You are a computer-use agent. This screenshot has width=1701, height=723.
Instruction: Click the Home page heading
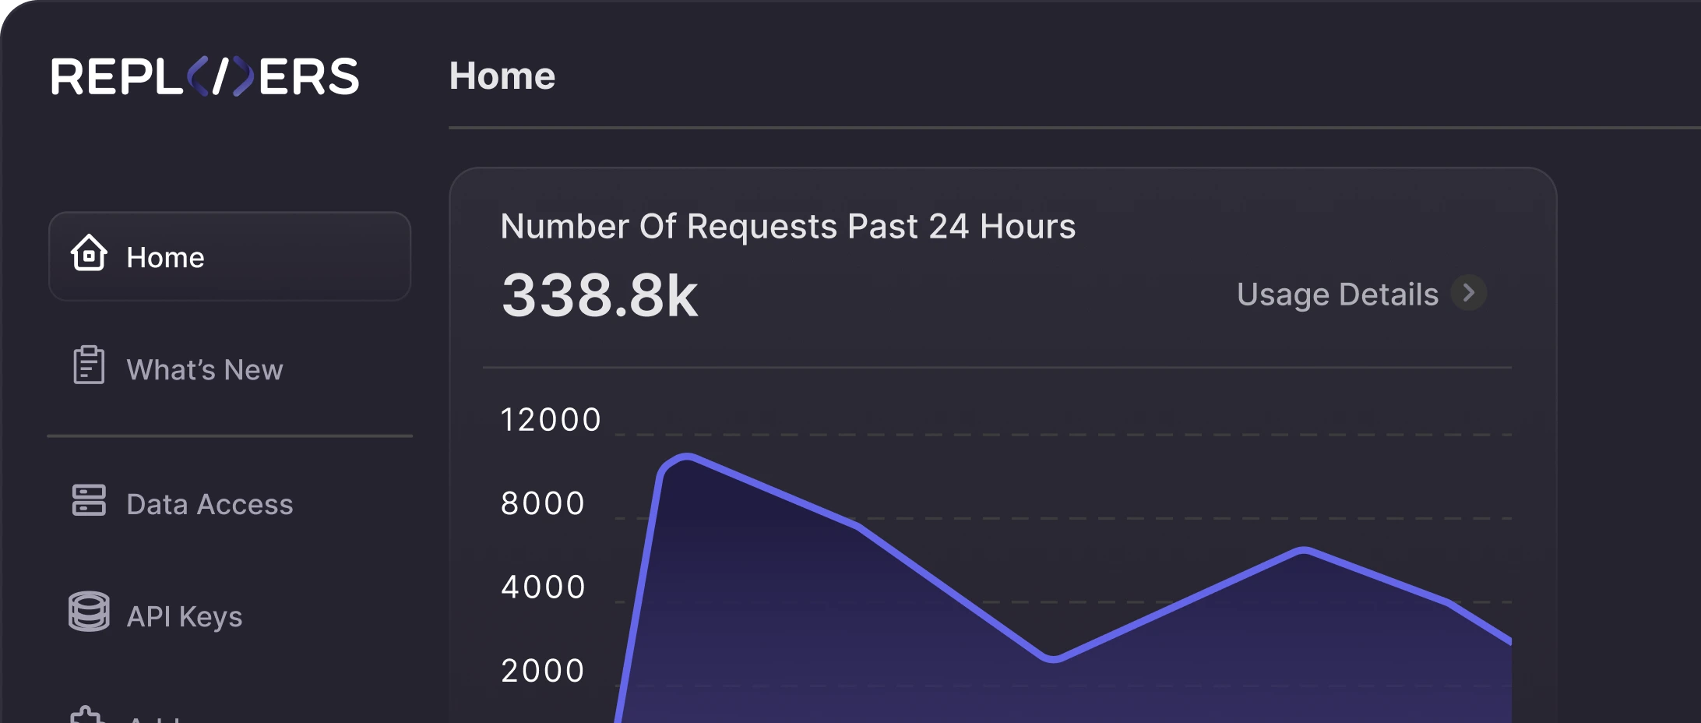[502, 76]
